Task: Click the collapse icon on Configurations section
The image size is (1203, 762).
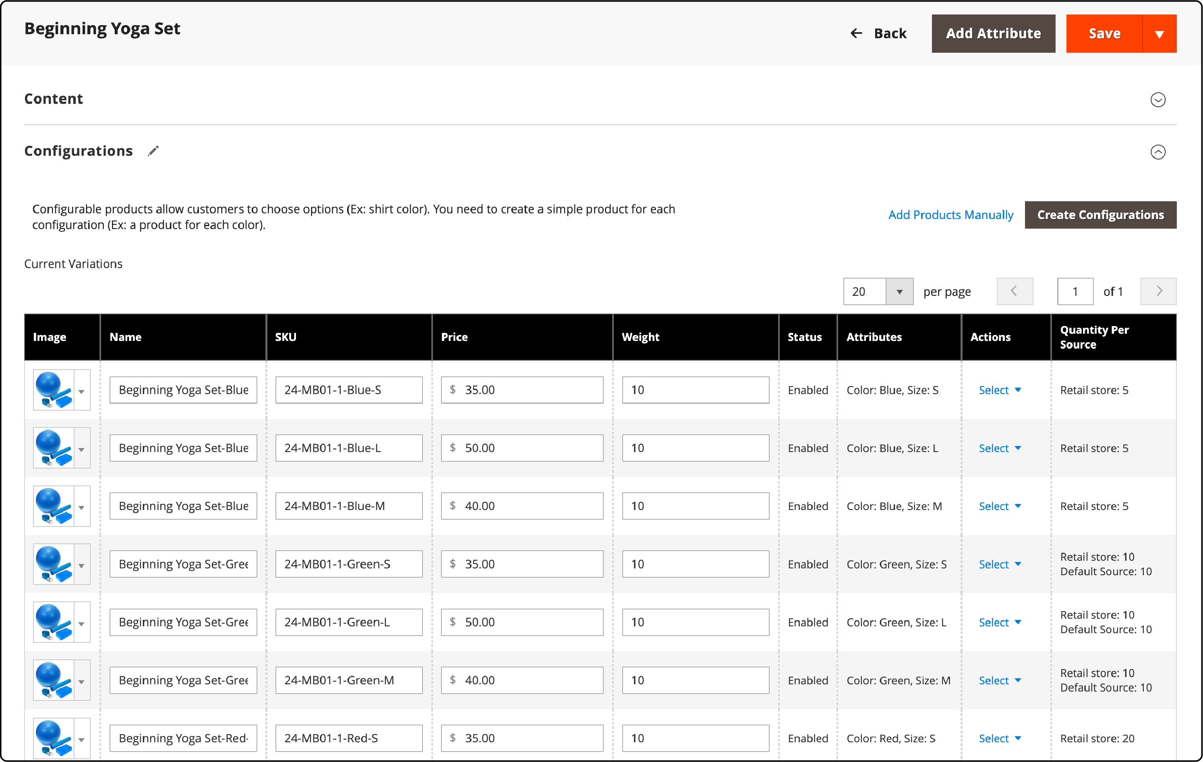Action: pos(1158,152)
